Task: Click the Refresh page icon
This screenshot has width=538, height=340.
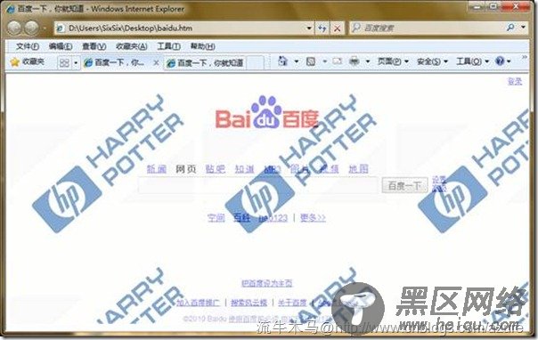Action: pos(322,28)
